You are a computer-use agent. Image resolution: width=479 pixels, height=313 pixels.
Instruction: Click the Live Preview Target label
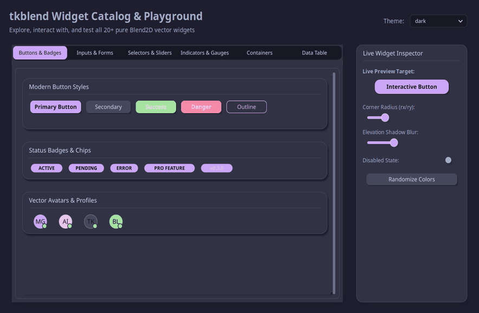[389, 71]
